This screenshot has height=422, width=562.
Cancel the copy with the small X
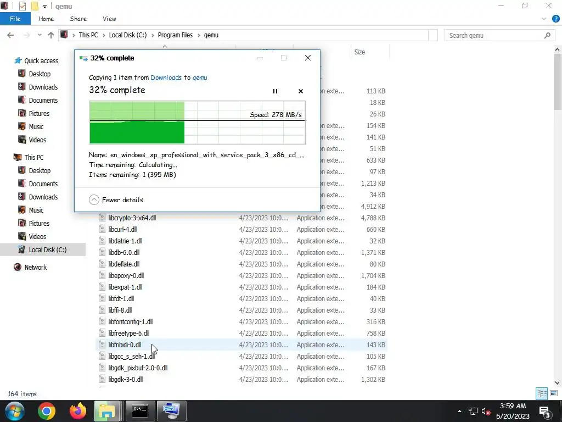click(301, 91)
